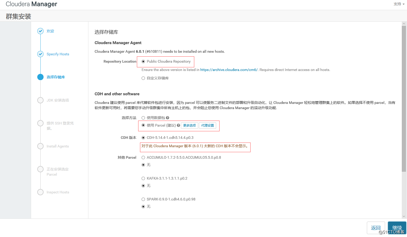Open JDK 安装选项 wizard step

[58, 100]
